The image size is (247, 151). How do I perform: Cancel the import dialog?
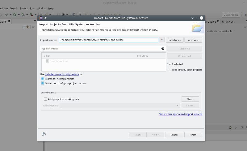tap(174, 135)
